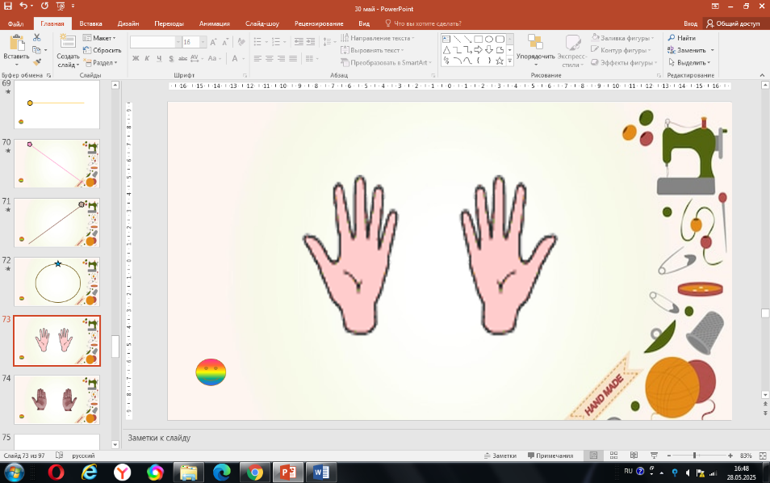770x483 pixels.
Task: Open the Design (Дизайн) ribbon tab
Action: coord(128,23)
